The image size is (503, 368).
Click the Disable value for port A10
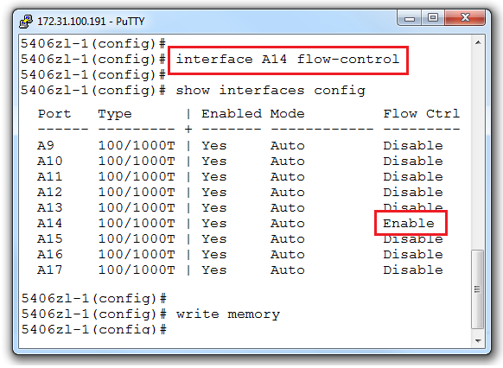413,161
